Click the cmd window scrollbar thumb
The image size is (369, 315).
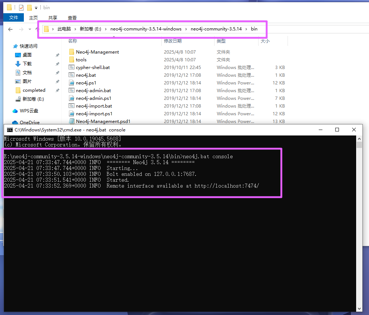point(359,145)
